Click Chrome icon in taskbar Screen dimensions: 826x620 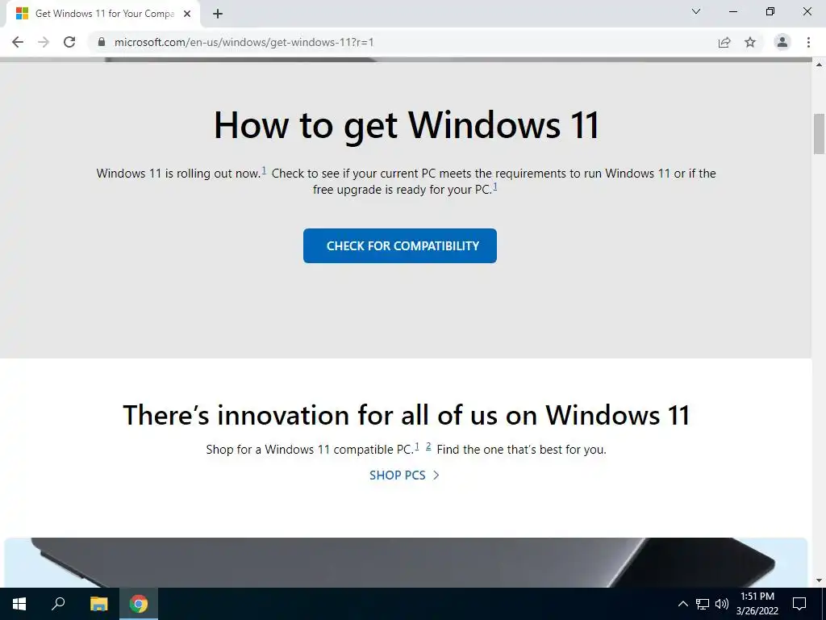tap(139, 604)
